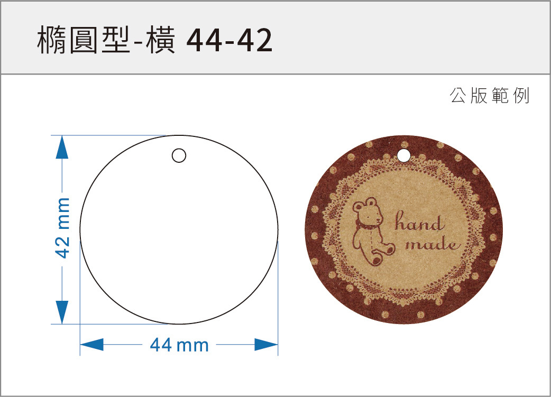Click the hole in the brown tag
This screenshot has height=397, width=551.
pyautogui.click(x=404, y=155)
